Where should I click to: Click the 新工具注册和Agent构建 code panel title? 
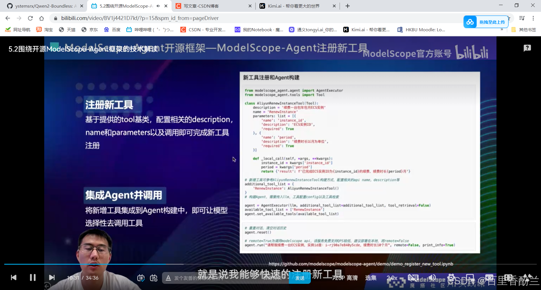271,77
